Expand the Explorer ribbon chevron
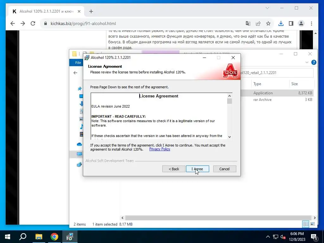The width and height of the screenshot is (324, 243). click(x=307, y=62)
